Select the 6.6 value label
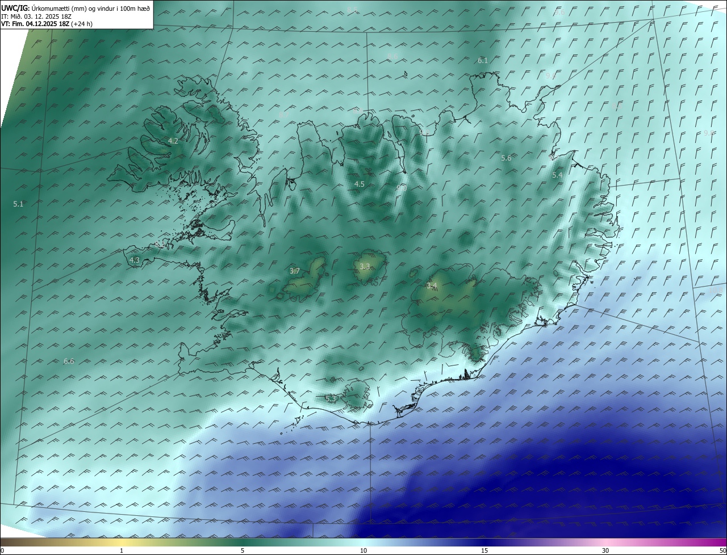The image size is (727, 555). 69,361
